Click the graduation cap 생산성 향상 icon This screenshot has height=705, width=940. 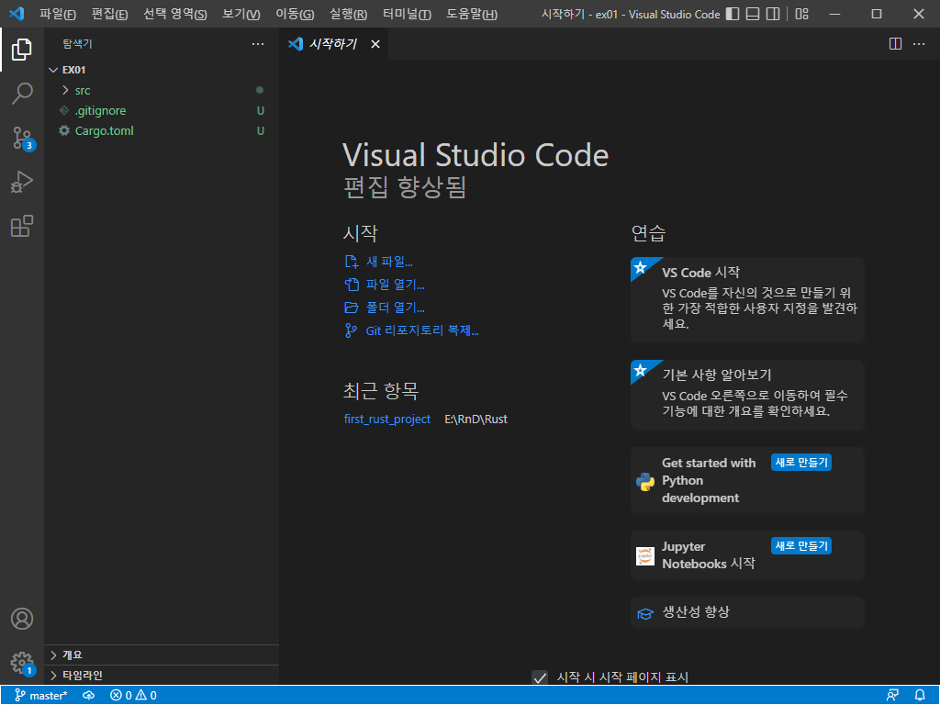pos(645,613)
